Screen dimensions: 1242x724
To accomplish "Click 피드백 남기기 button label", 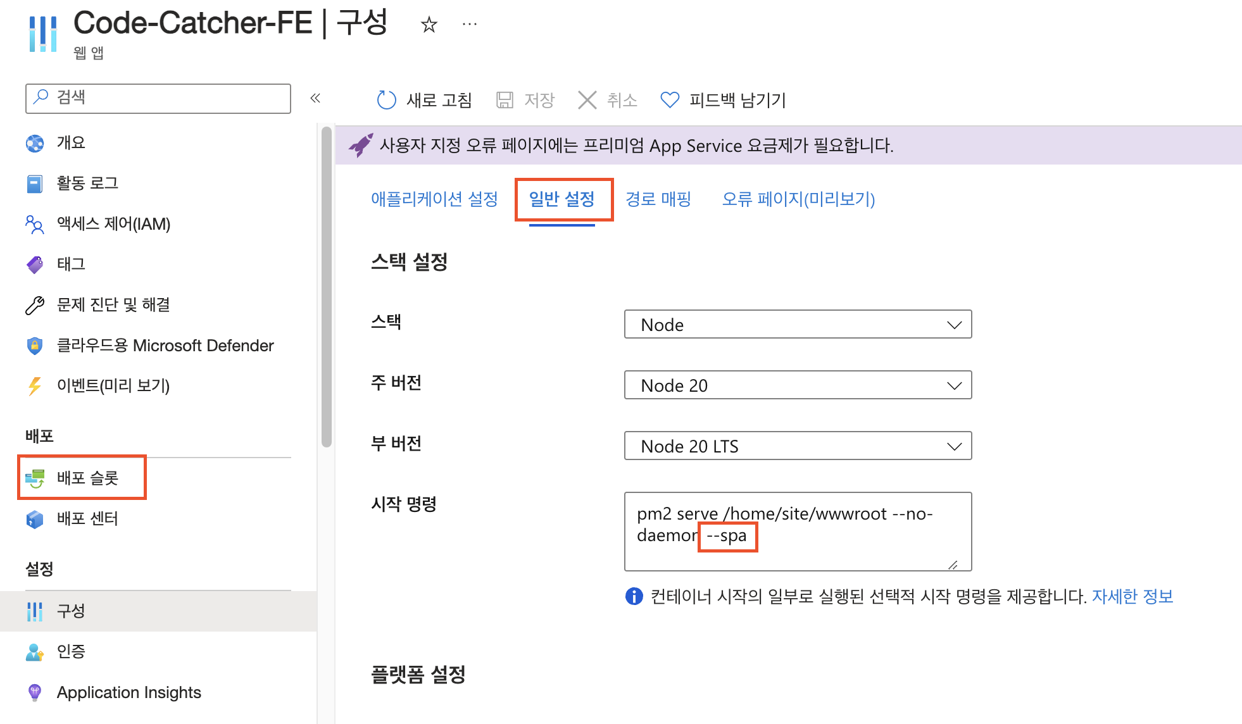I will [x=737, y=100].
